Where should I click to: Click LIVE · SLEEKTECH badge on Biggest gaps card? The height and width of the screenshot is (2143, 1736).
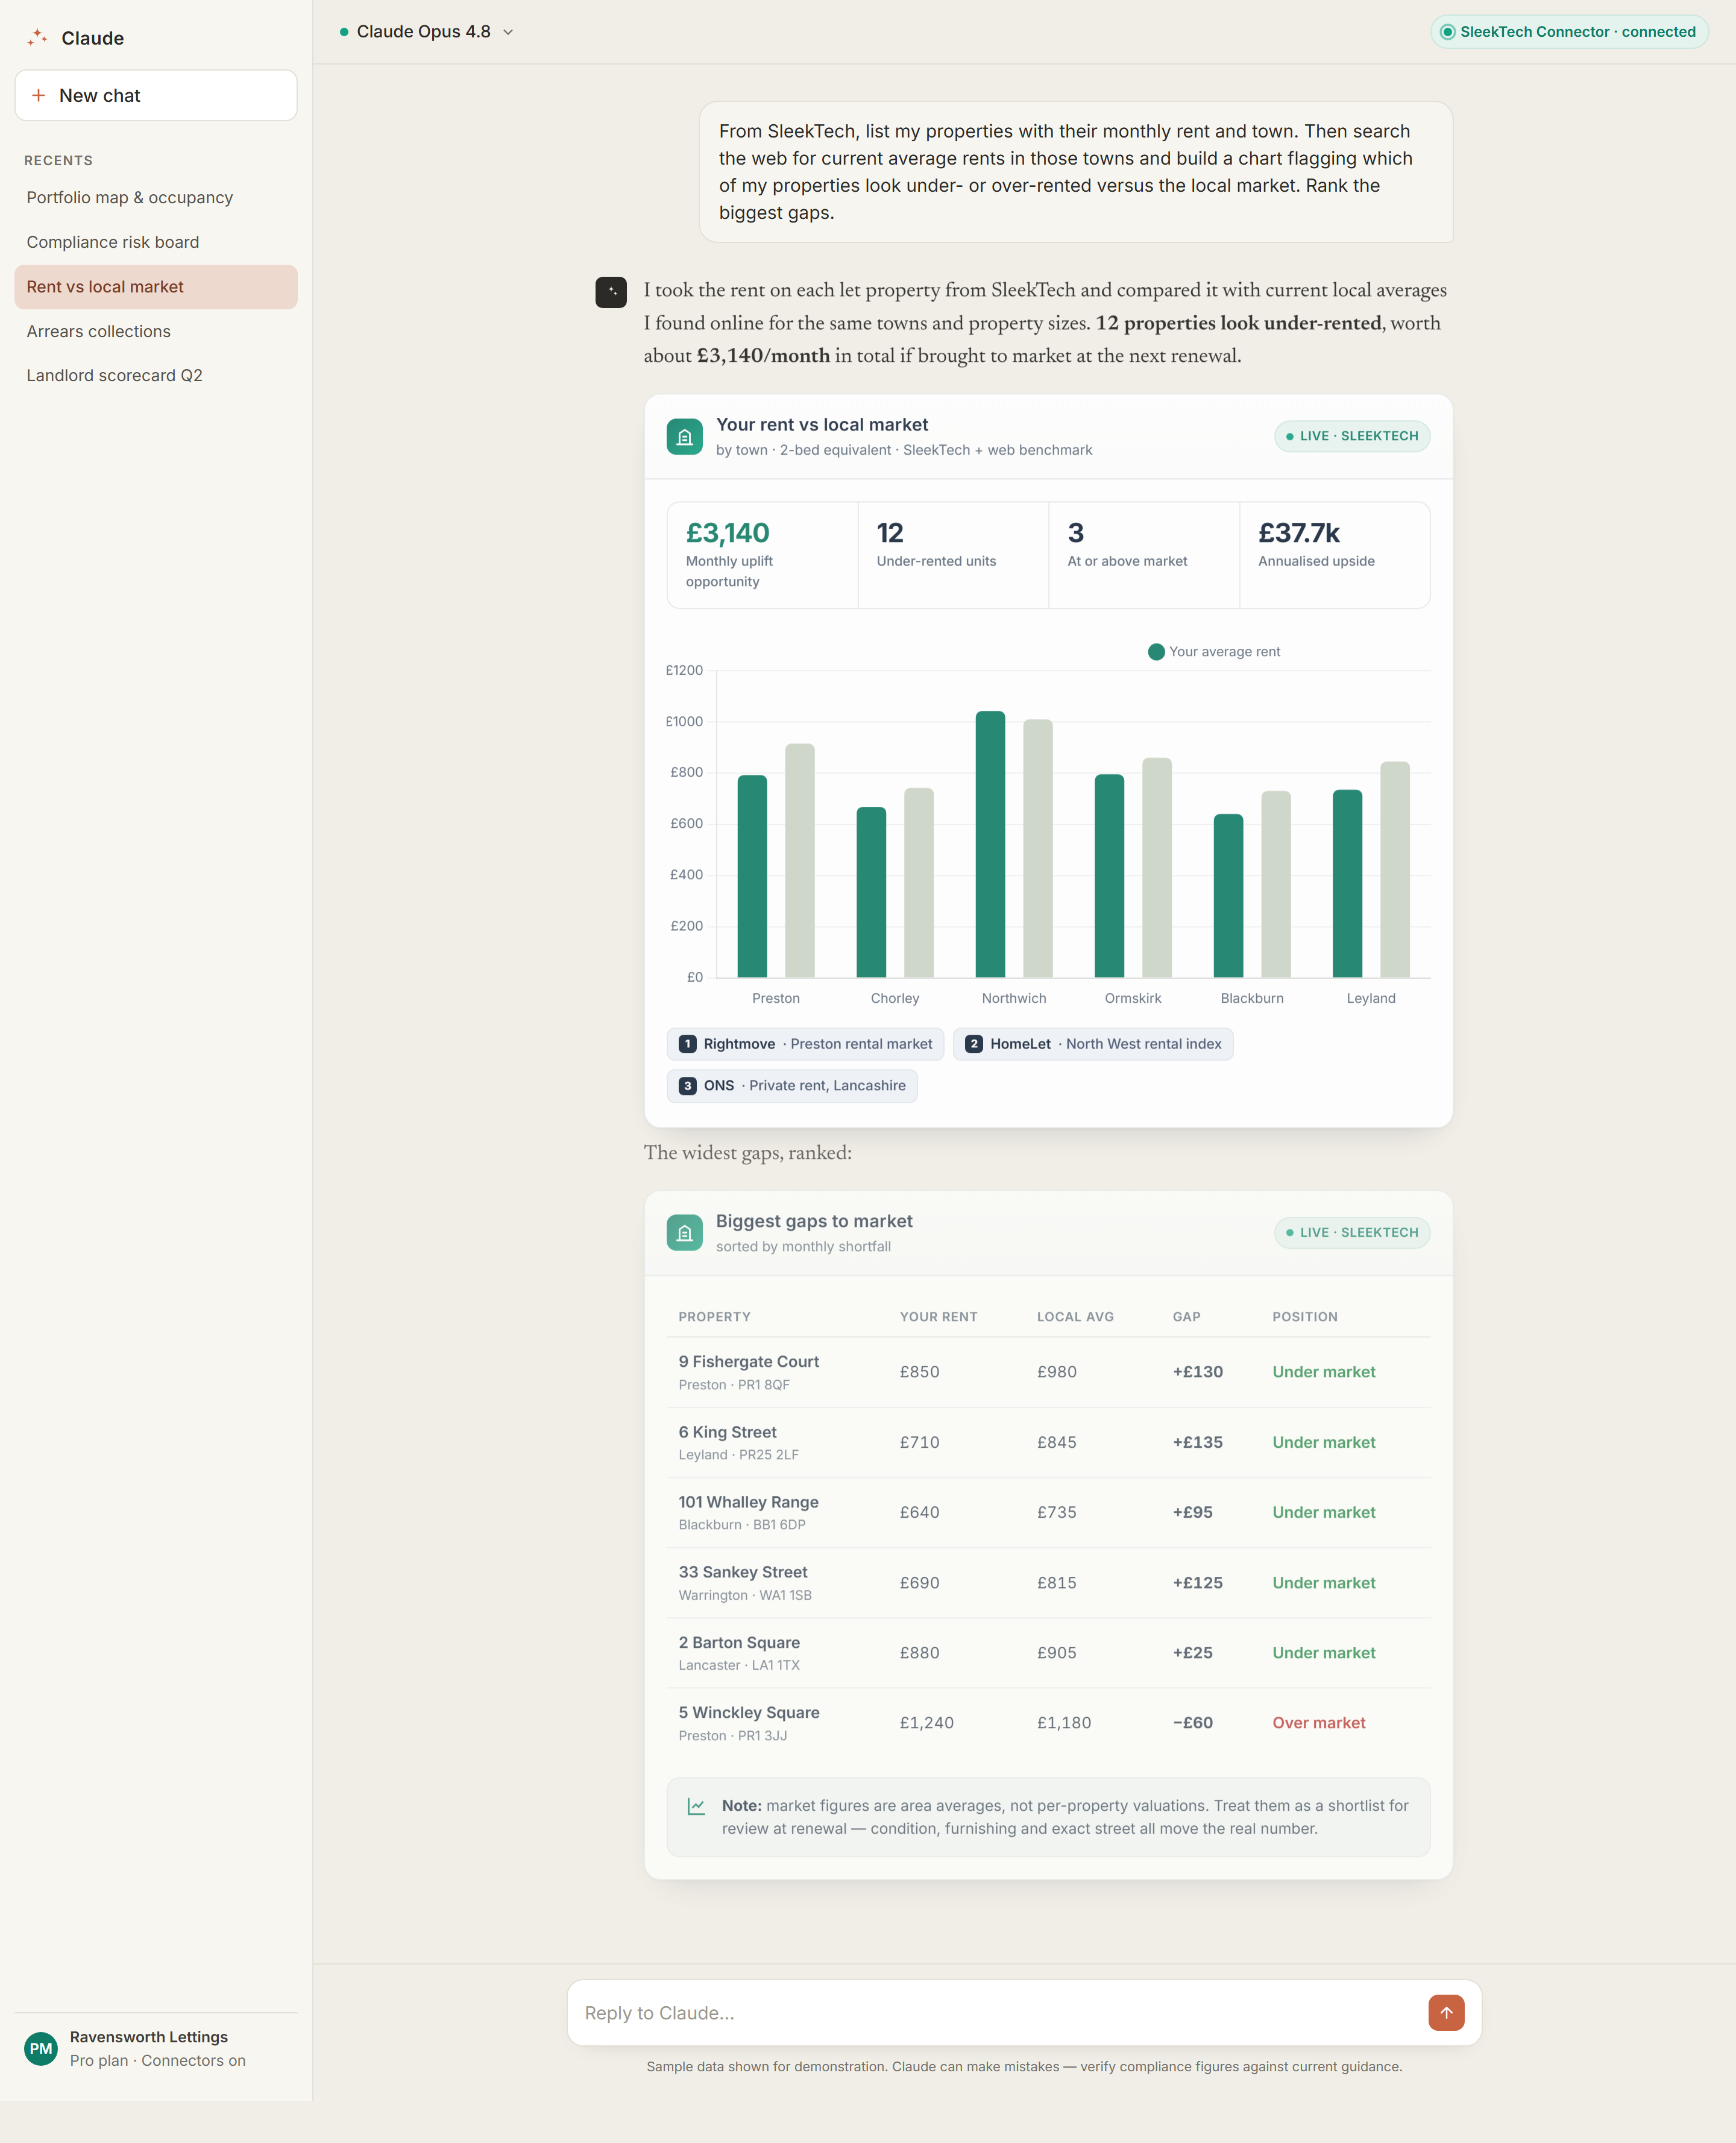click(1352, 1232)
